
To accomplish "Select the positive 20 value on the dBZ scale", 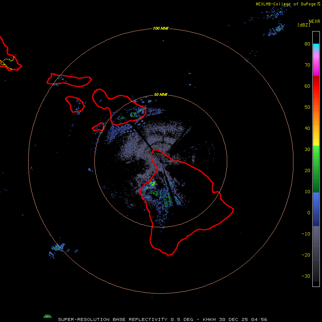I will point(307,171).
